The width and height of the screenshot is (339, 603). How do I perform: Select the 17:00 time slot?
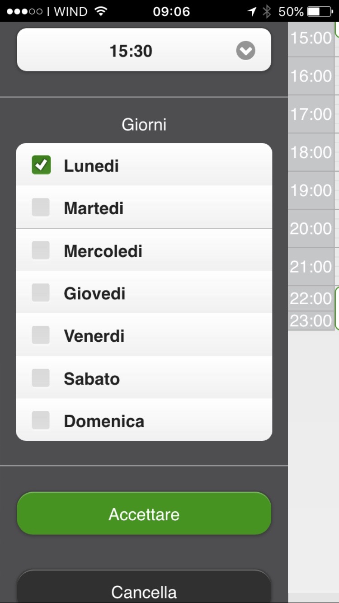311,114
